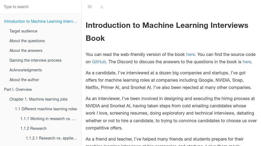The width and height of the screenshot is (261, 146).
Task: Open About the questions section
Action: (27, 41)
